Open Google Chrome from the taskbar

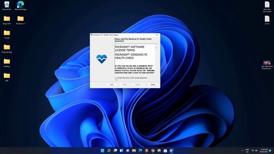(153, 151)
